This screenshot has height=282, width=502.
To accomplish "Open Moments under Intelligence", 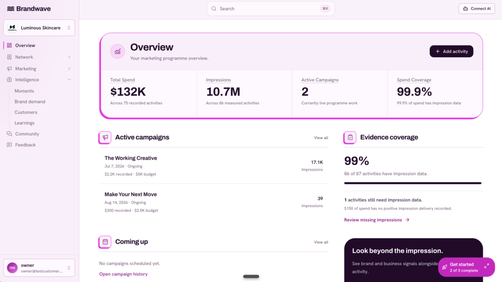I will (x=24, y=91).
